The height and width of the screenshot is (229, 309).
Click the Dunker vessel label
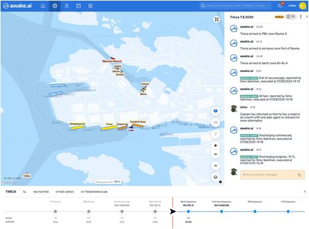[120, 74]
